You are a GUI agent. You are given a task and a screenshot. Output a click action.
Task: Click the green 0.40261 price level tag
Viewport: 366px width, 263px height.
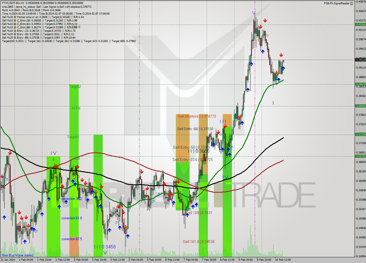360,25
